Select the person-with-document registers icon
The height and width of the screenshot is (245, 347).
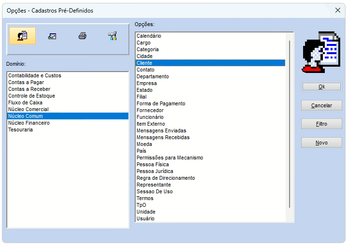22,36
